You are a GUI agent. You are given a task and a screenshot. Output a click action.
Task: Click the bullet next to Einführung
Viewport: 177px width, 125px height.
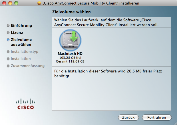click(8, 26)
